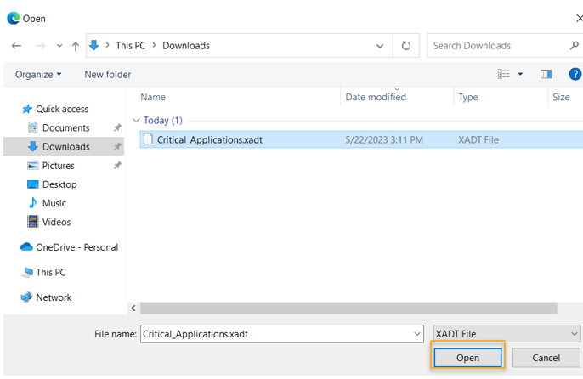Open Help with the question mark icon
583x379 pixels.
pos(575,75)
